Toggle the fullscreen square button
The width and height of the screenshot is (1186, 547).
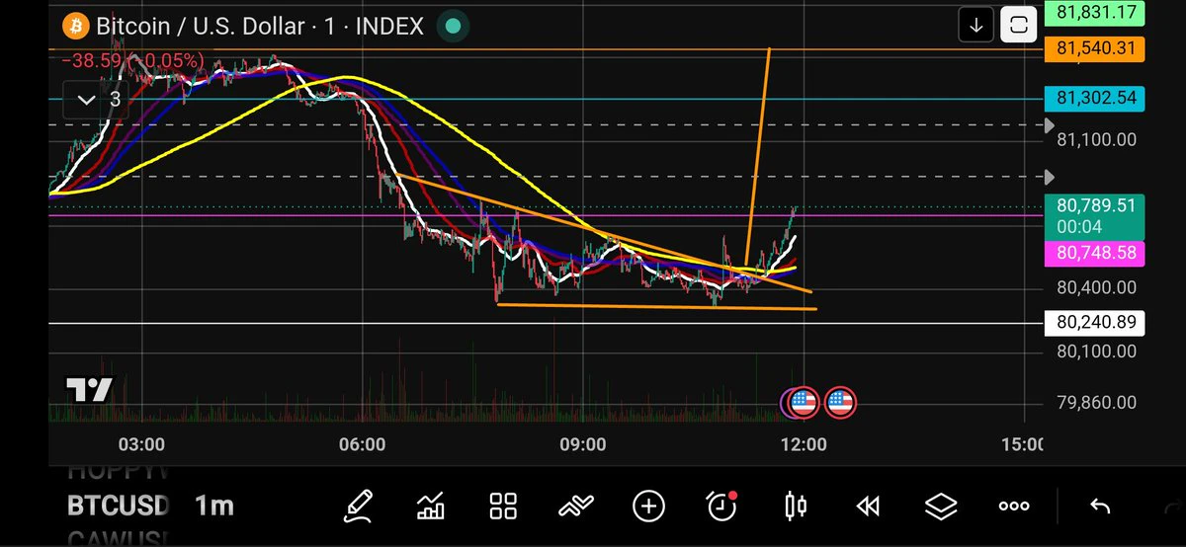coord(1019,26)
